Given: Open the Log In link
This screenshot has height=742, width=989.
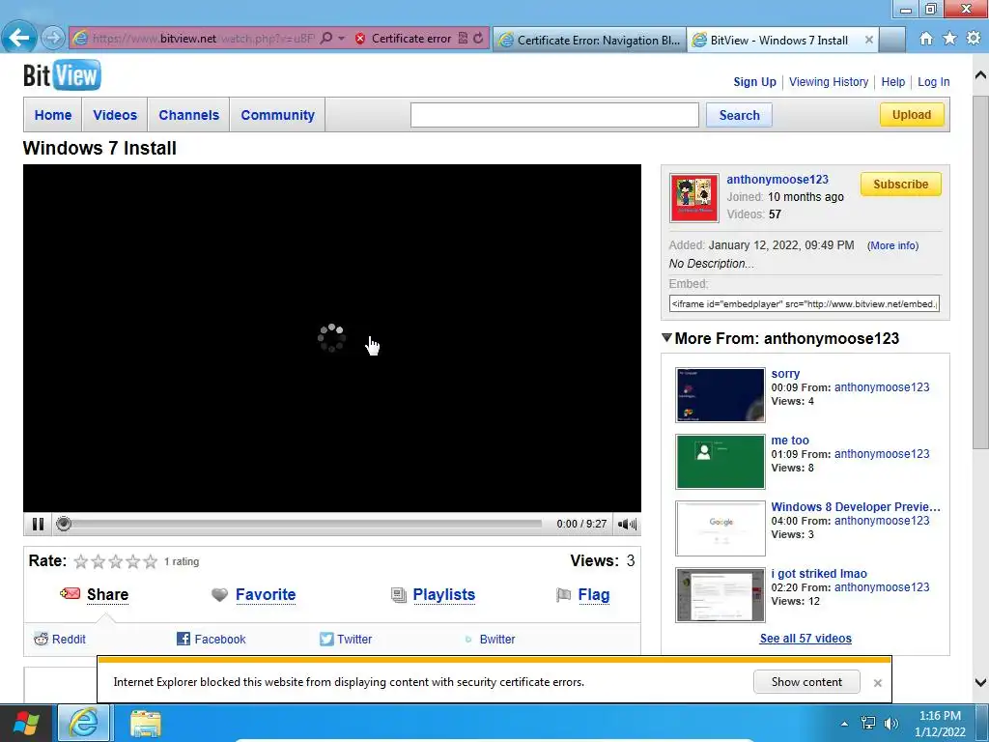Looking at the screenshot, I should [x=934, y=82].
